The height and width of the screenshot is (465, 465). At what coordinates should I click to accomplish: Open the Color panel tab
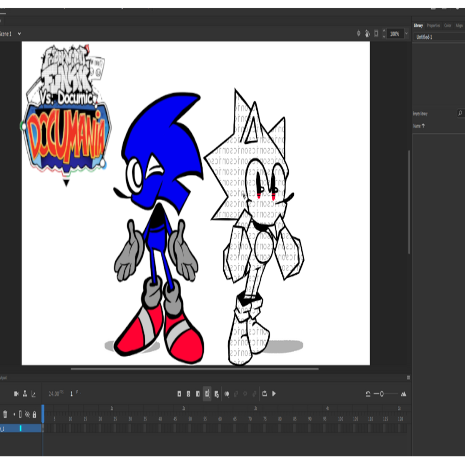pos(448,26)
